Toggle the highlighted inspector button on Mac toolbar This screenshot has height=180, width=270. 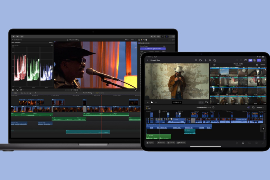tap(167, 36)
